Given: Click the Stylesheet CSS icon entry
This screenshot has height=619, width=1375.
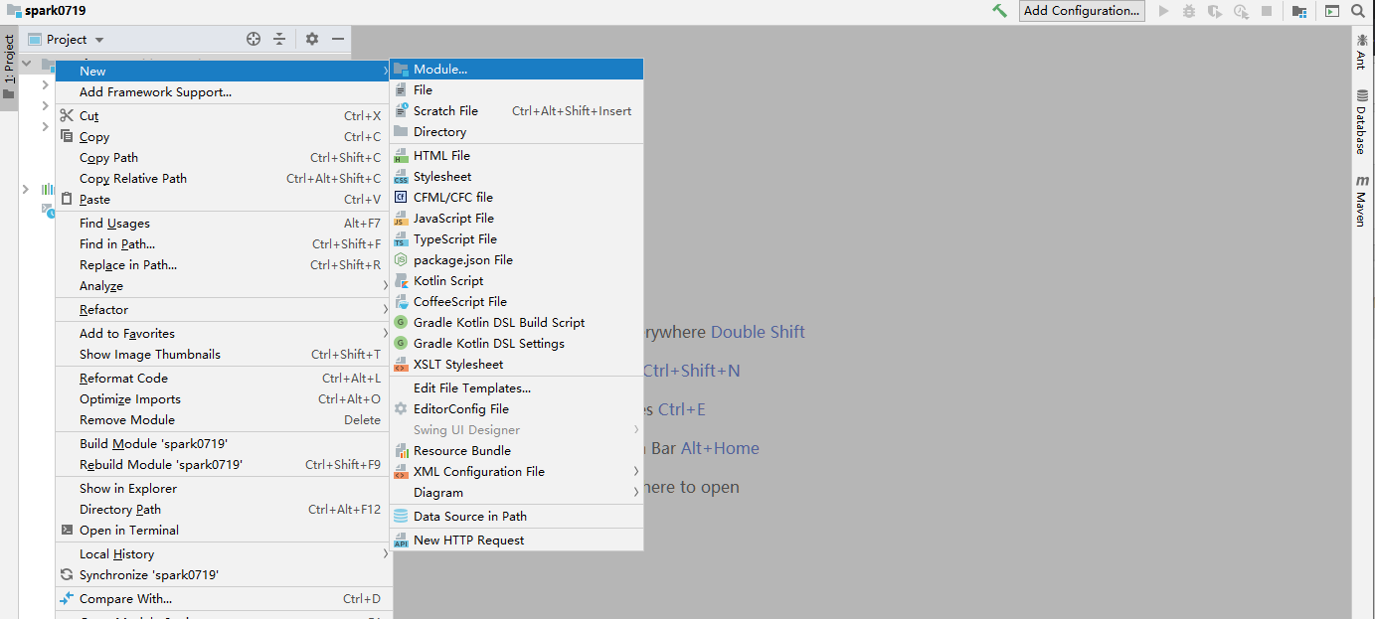Looking at the screenshot, I should pos(401,177).
